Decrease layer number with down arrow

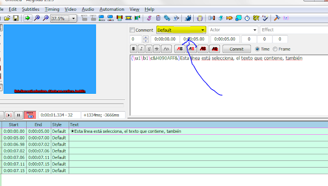coord(146,41)
